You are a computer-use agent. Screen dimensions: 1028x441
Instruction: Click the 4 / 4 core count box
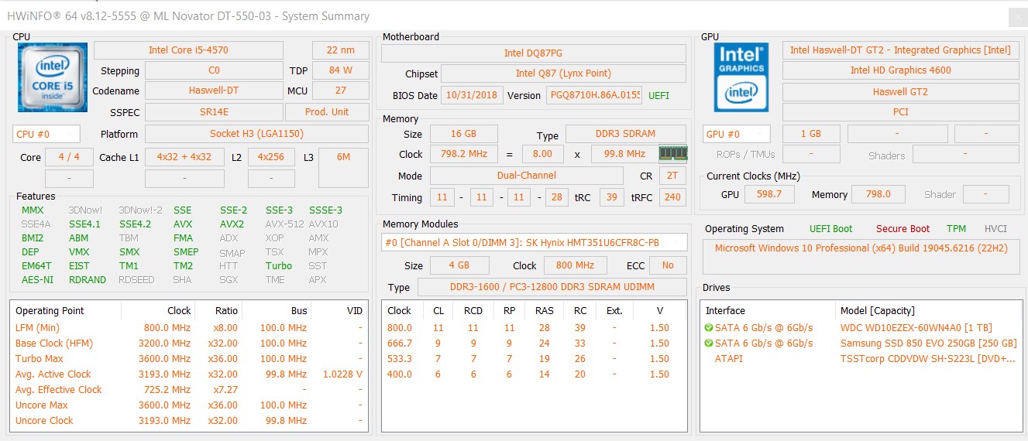[x=69, y=157]
